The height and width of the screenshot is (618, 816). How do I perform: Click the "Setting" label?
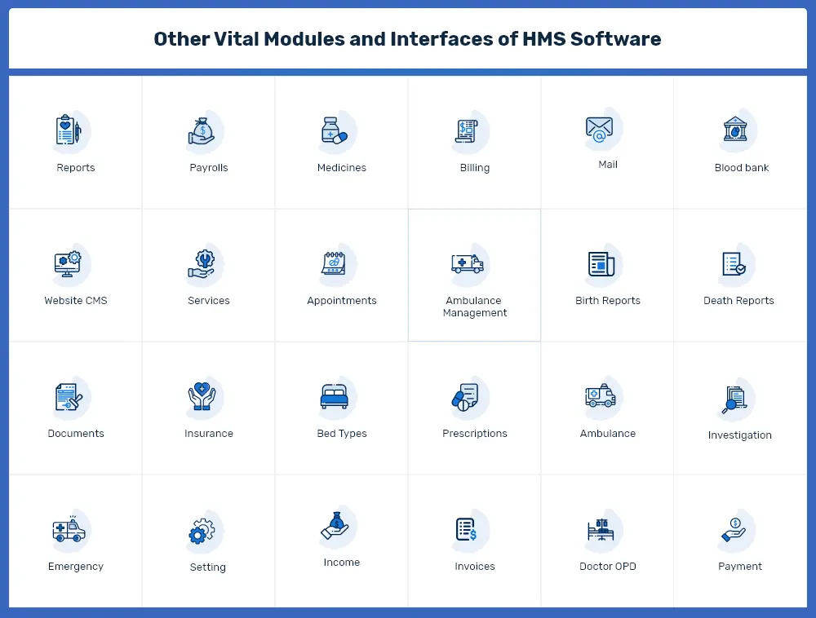point(207,567)
